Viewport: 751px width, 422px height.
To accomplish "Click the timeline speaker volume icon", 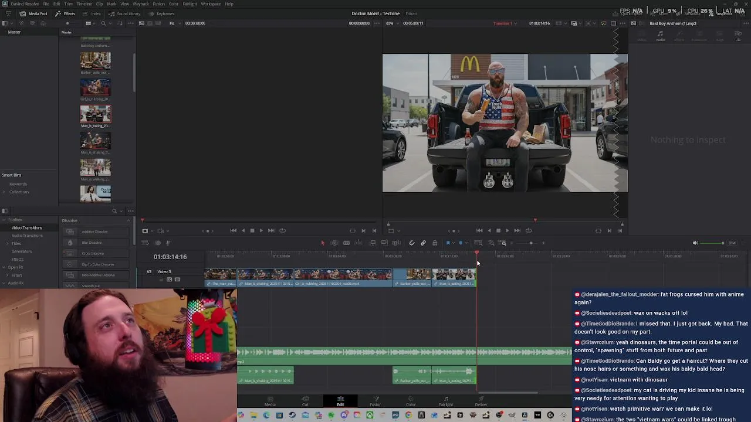I will (x=695, y=243).
